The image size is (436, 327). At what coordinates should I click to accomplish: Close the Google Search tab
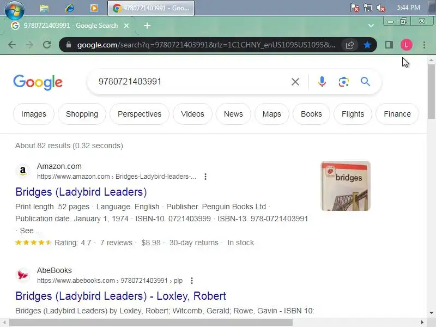point(126,26)
